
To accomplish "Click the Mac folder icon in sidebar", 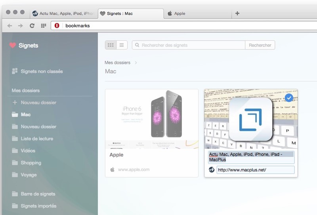I will [x=15, y=114].
